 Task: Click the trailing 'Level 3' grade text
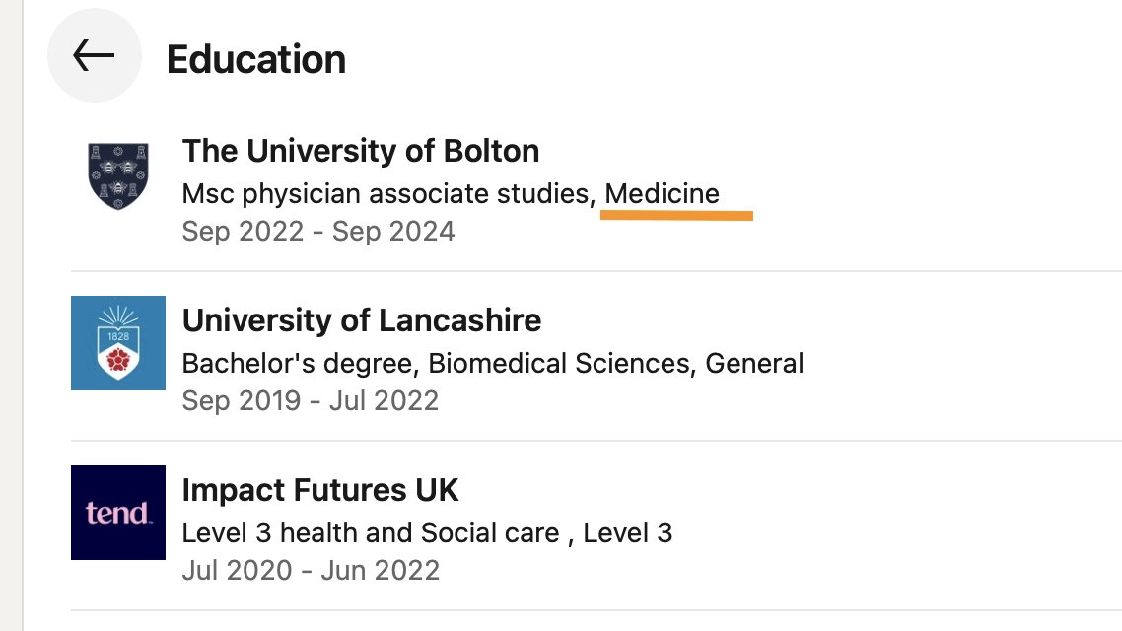[x=627, y=533]
